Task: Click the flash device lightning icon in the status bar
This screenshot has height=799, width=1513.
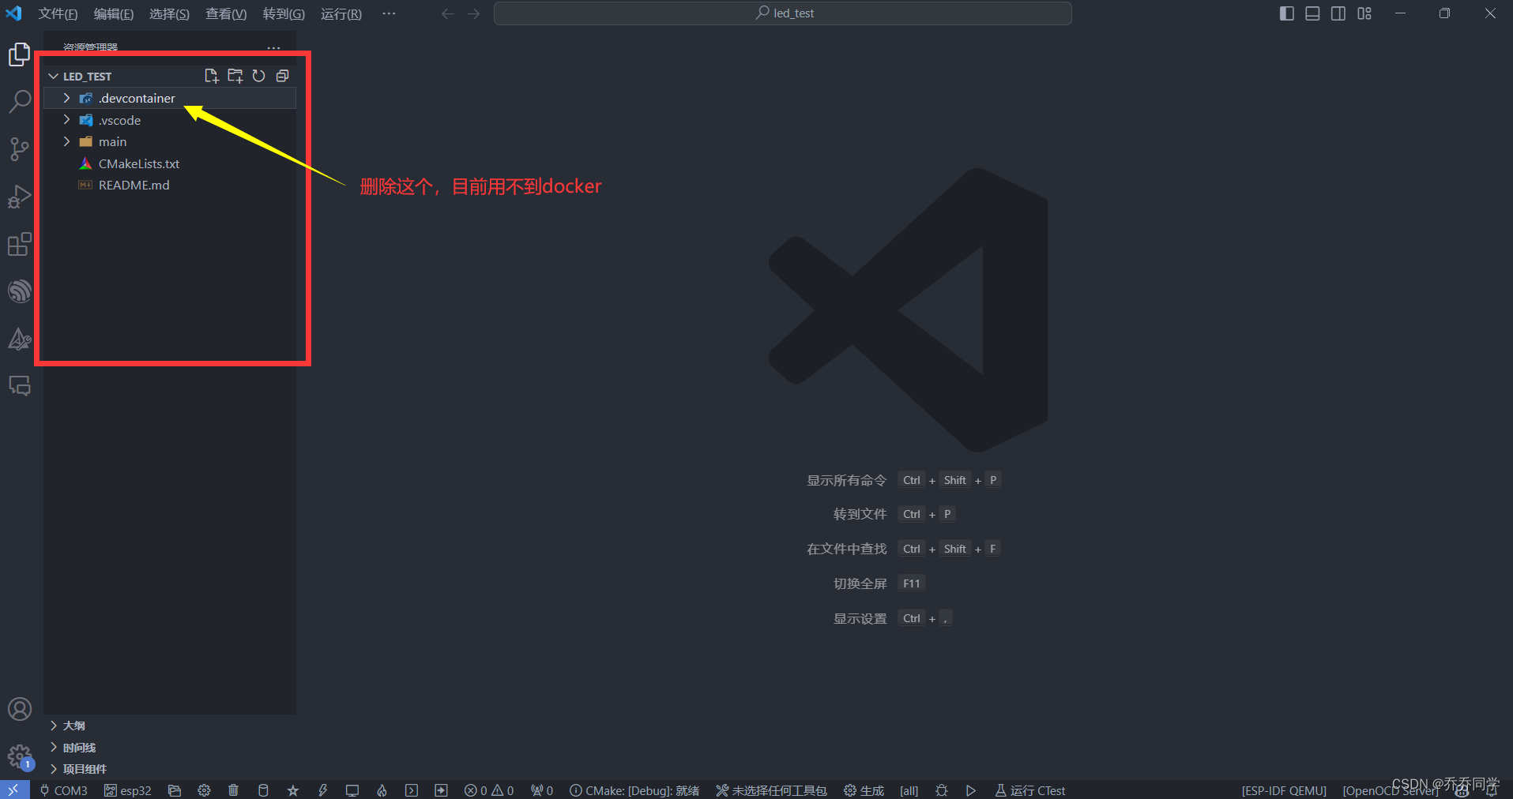Action: coord(322,790)
